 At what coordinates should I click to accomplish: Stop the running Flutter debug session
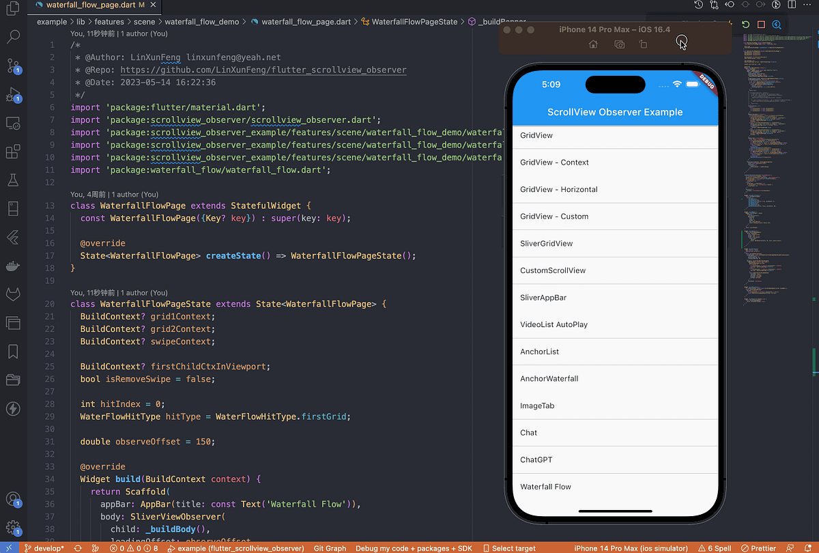[761, 24]
